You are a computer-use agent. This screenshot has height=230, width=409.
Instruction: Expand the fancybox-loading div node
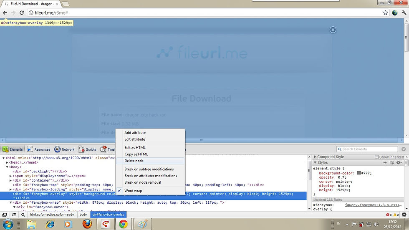point(11,190)
